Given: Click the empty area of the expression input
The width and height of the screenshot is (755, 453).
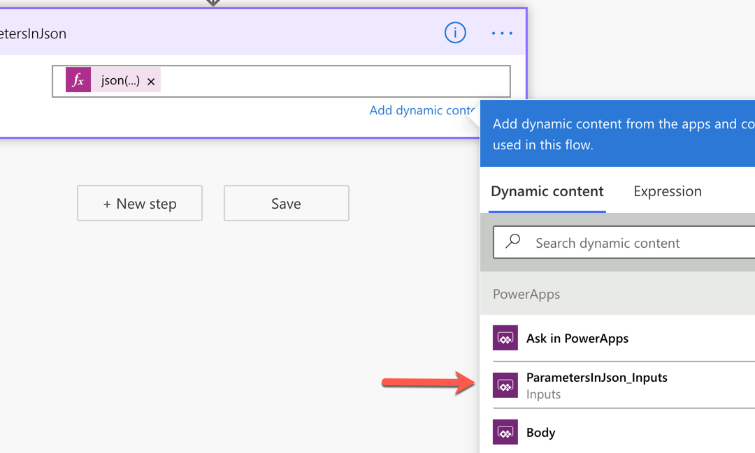Looking at the screenshot, I should pos(336,81).
